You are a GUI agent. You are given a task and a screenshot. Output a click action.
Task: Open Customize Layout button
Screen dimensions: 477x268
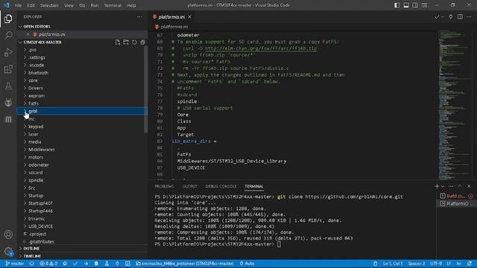point(424,5)
